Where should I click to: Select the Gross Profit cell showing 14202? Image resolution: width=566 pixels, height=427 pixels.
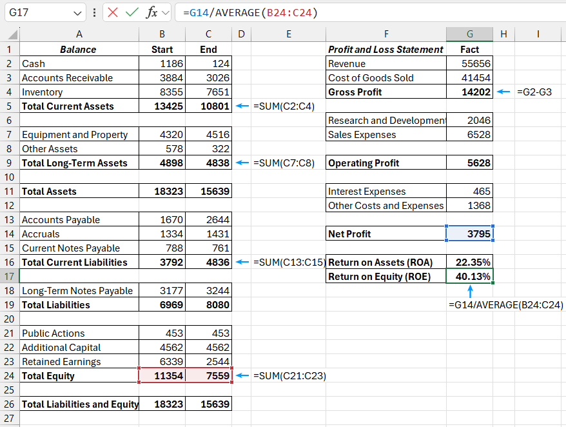469,92
